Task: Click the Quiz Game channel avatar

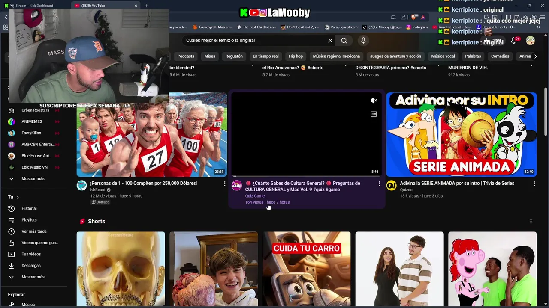Action: (x=236, y=185)
